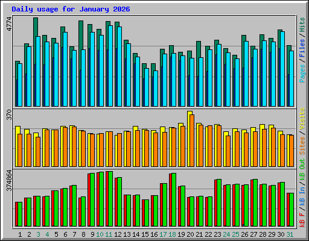
Task: Click the 'Sites' legend label
Action: pos(302,146)
